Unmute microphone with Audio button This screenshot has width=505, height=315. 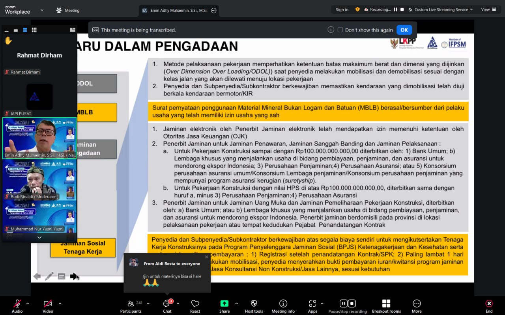17,304
